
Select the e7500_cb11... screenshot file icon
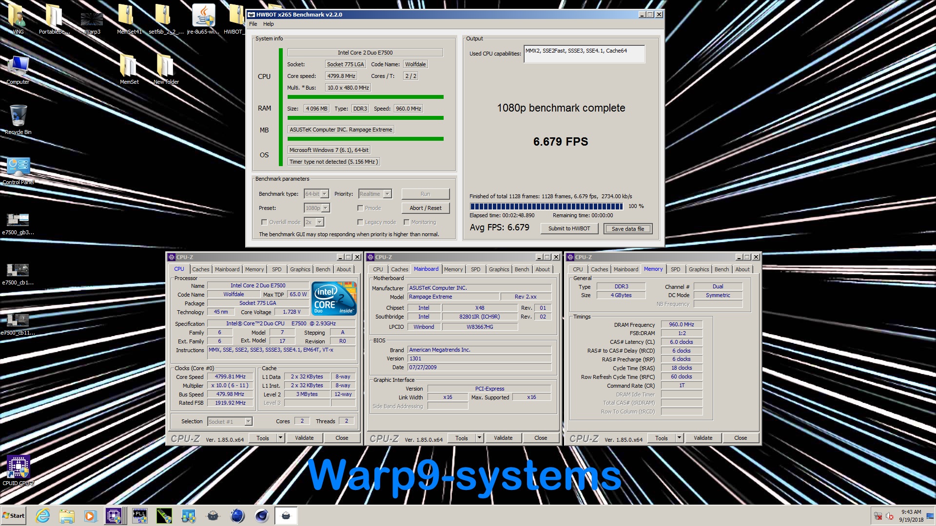18,324
